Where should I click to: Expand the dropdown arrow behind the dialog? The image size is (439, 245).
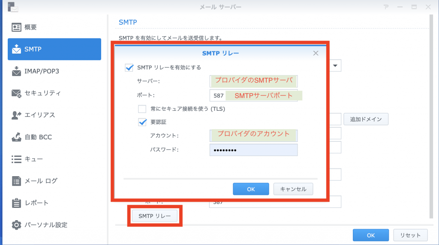pyautogui.click(x=335, y=66)
